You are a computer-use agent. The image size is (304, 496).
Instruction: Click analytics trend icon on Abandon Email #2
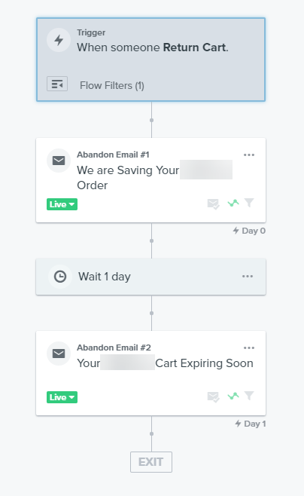tap(233, 396)
